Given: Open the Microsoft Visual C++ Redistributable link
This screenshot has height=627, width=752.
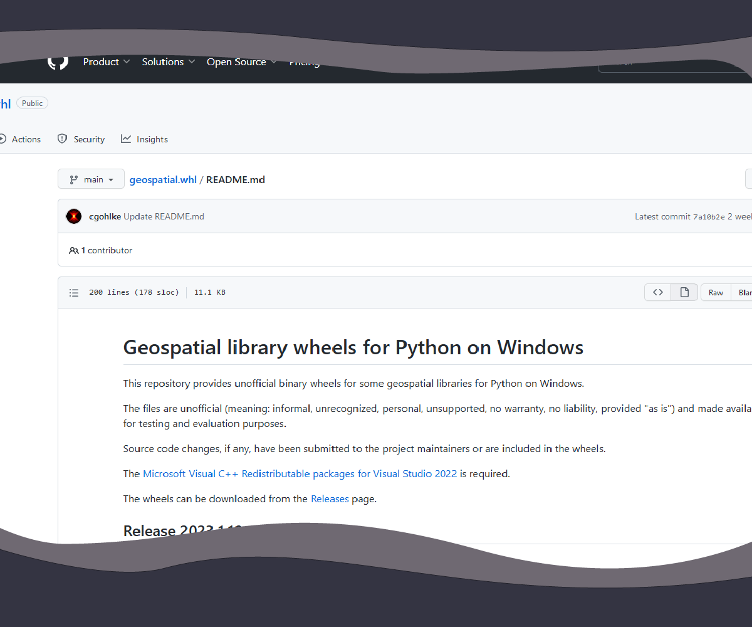Looking at the screenshot, I should click(299, 473).
